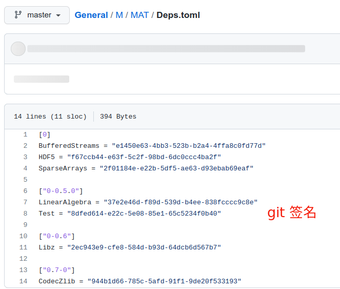Viewport: 340px width, 289px height.
Task: Select line number 8
Action: click(25, 214)
